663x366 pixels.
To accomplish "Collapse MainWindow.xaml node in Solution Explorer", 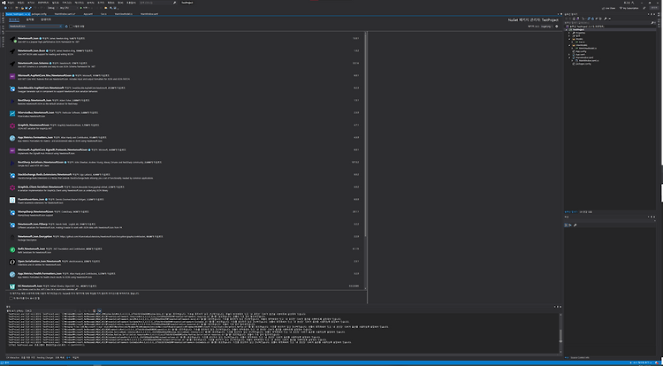I will [x=569, y=57].
